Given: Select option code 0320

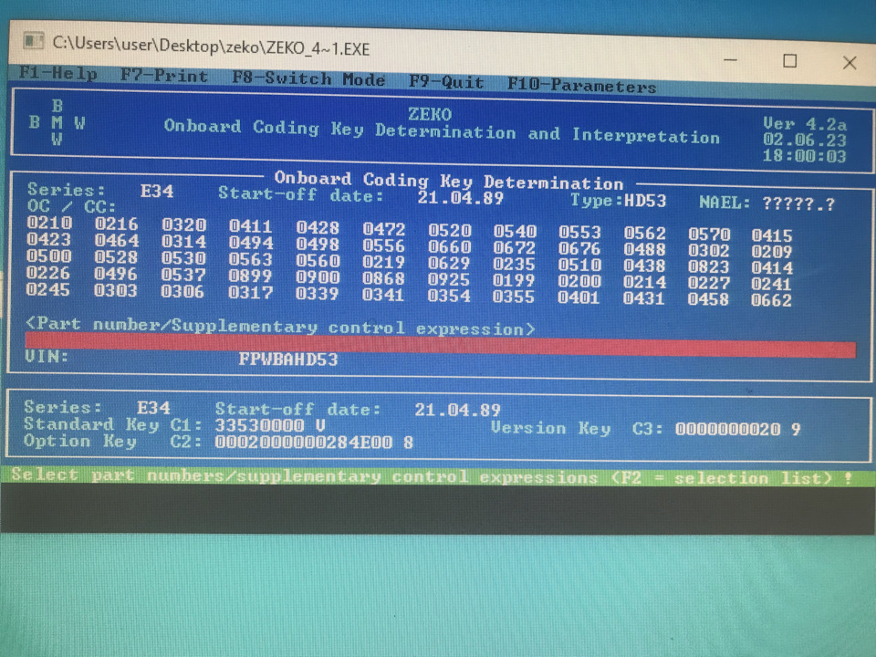Looking at the screenshot, I should click(183, 225).
